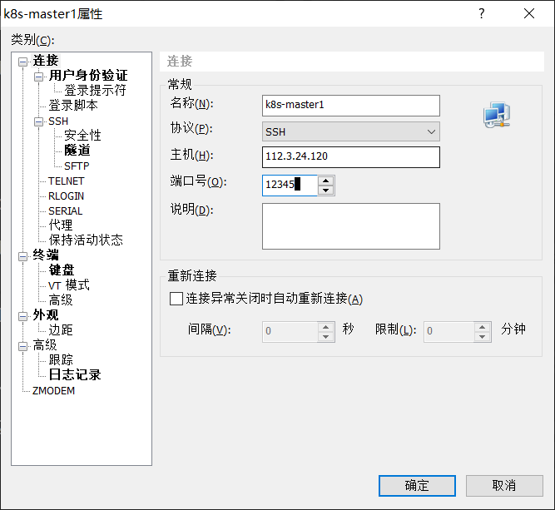This screenshot has width=555, height=510.
Task: Select 隧道 tree item
Action: pos(77,150)
